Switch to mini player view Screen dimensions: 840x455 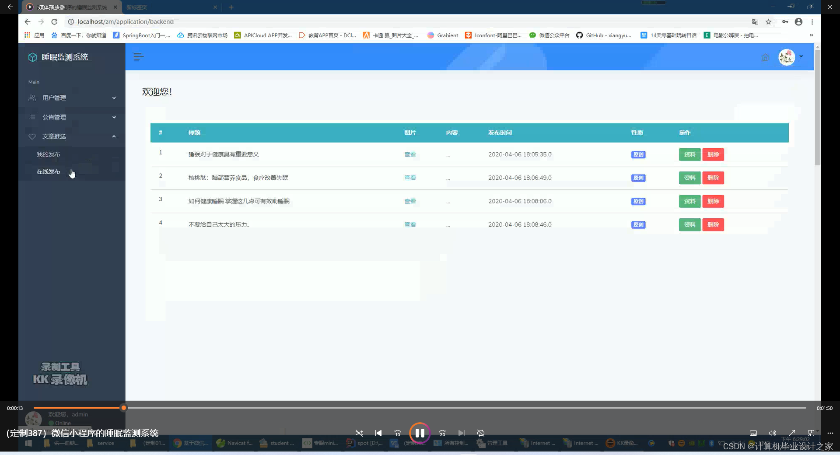811,433
